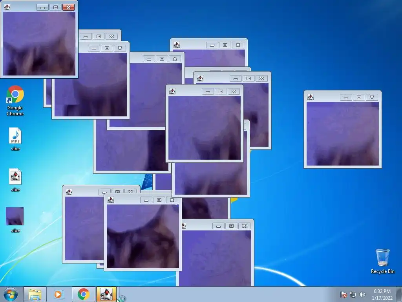The height and width of the screenshot is (302, 402).
Task: Open the clock showing 6:32 PM
Action: click(382, 294)
